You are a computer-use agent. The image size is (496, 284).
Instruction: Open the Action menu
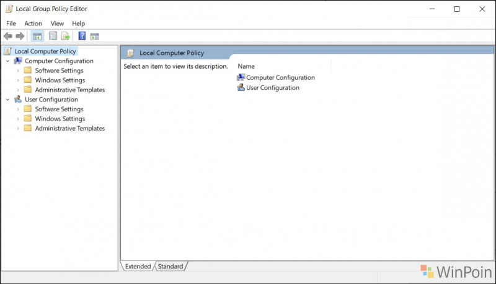[x=33, y=24]
